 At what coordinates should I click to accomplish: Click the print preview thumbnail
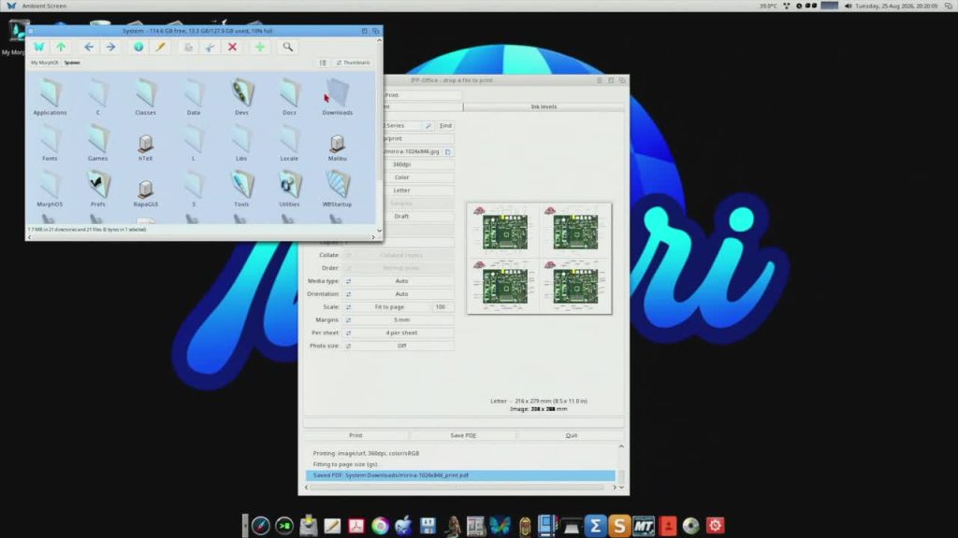tap(540, 259)
